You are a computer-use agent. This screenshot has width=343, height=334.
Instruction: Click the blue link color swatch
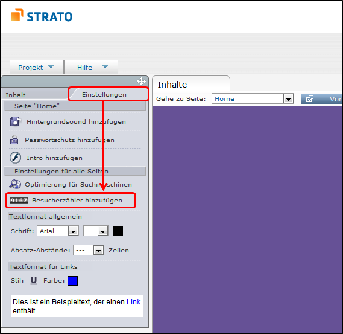[x=72, y=281]
